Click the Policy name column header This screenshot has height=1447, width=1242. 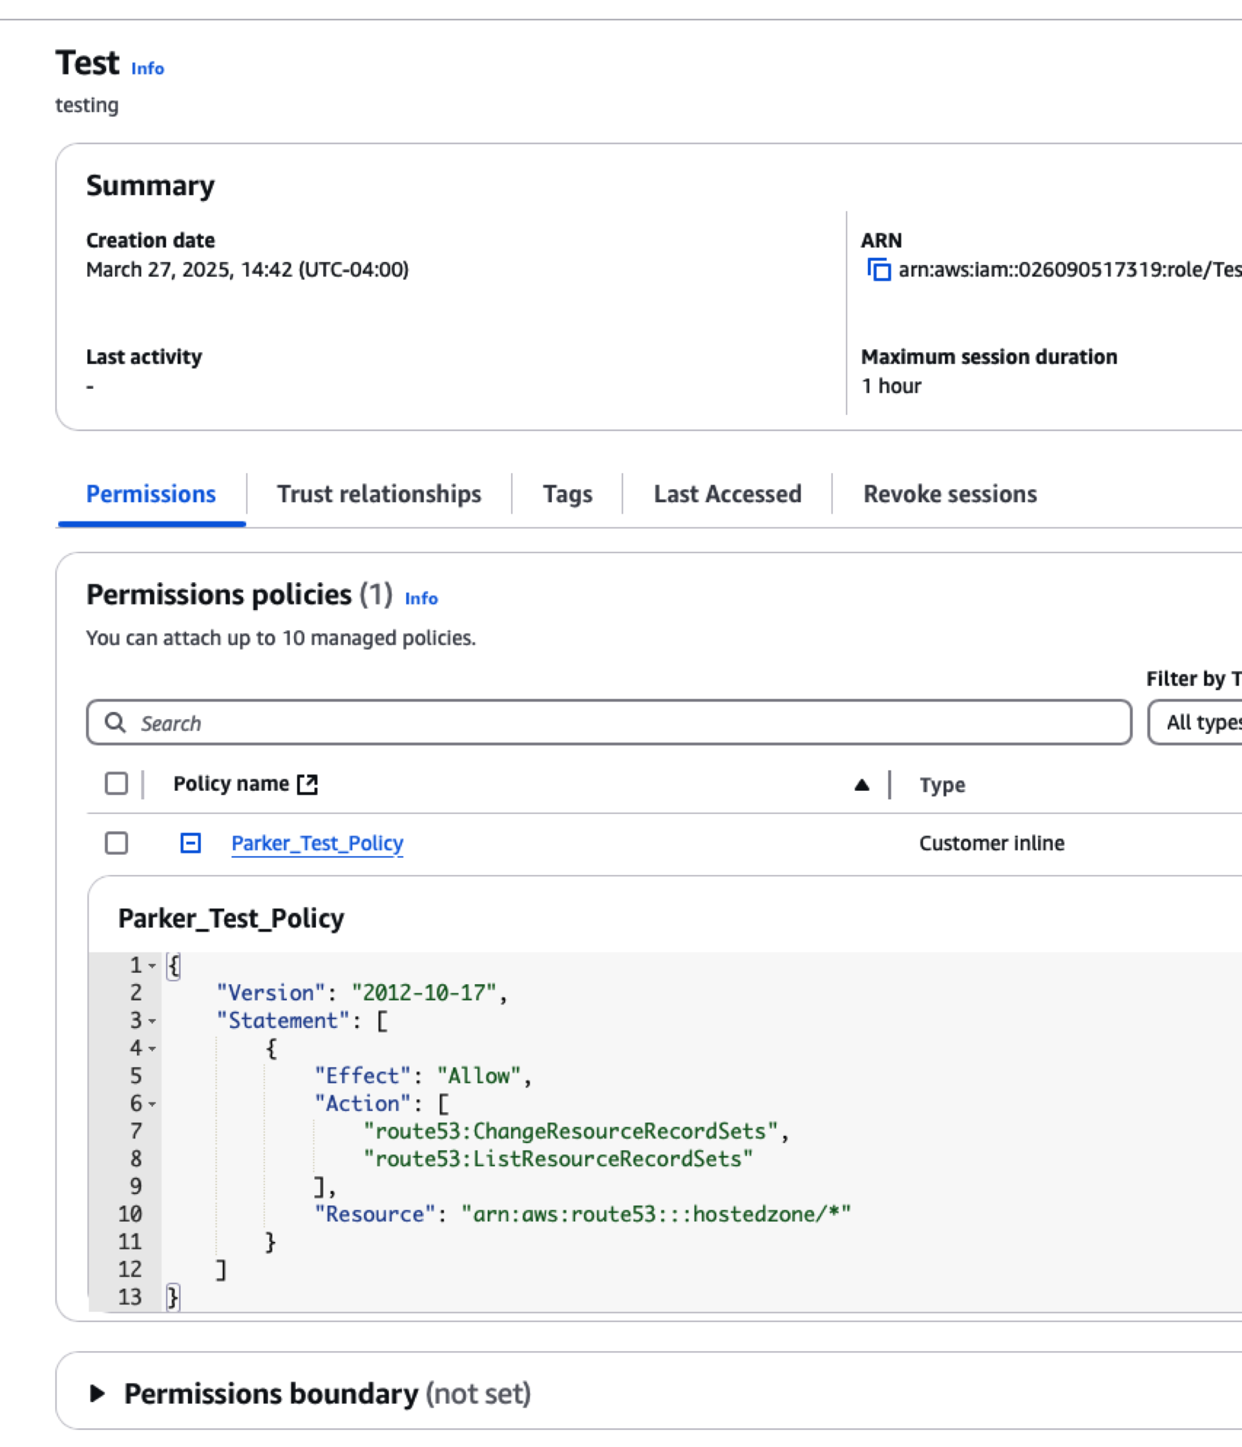pyautogui.click(x=231, y=784)
